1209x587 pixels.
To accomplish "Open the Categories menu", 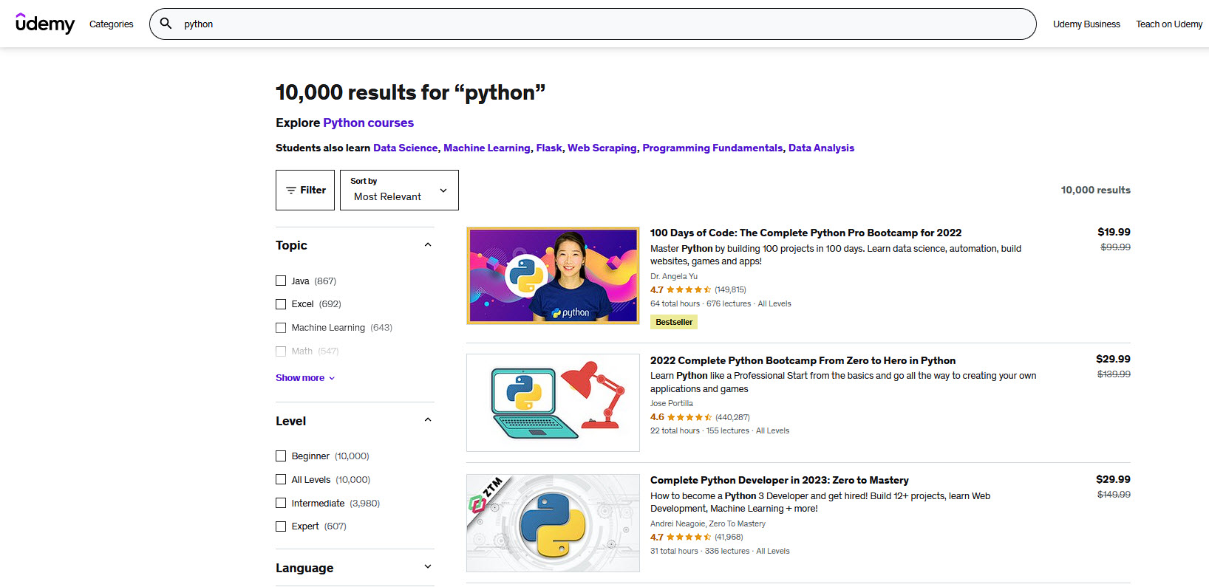I will click(x=112, y=24).
